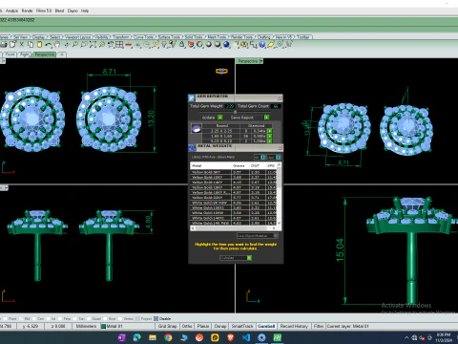The width and height of the screenshot is (458, 344).
Task: Close the Metal Weights panel
Action: pos(281,147)
